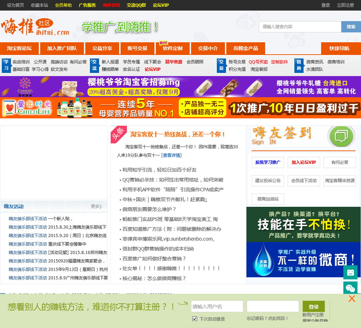The width and height of the screenshot is (361, 328).
Task: Click the 微商 blue category badge
Action: [299, 65]
